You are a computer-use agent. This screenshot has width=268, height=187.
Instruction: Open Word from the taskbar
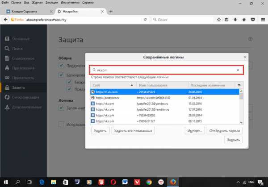(x=125, y=182)
